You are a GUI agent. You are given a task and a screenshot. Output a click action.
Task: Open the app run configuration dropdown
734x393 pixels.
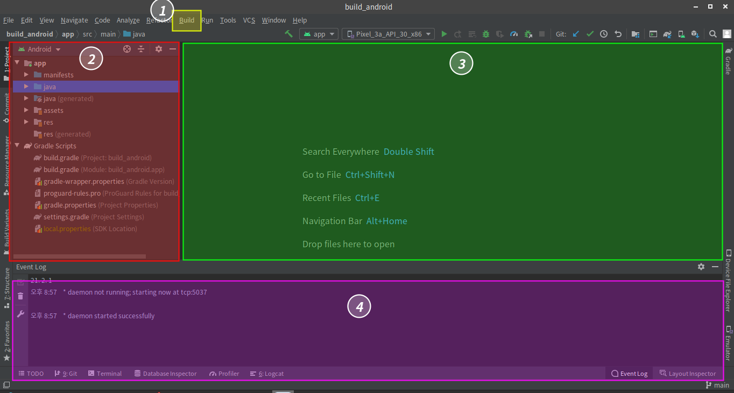click(x=319, y=34)
